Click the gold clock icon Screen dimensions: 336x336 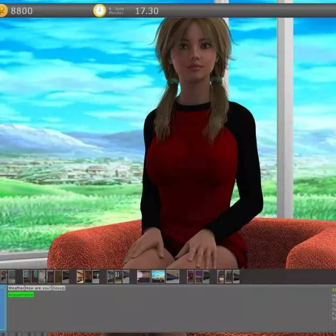[100, 10]
